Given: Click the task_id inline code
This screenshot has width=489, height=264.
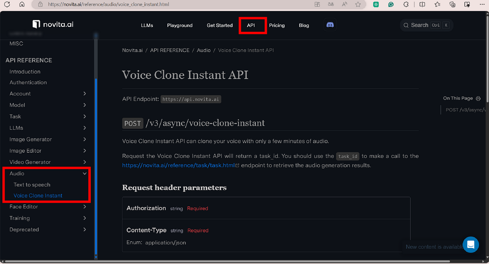Looking at the screenshot, I should (x=348, y=156).
